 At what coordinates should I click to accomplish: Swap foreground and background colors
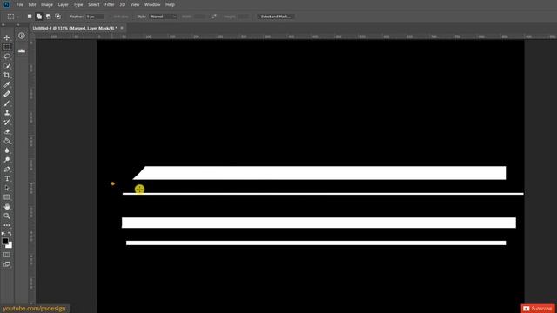10,234
